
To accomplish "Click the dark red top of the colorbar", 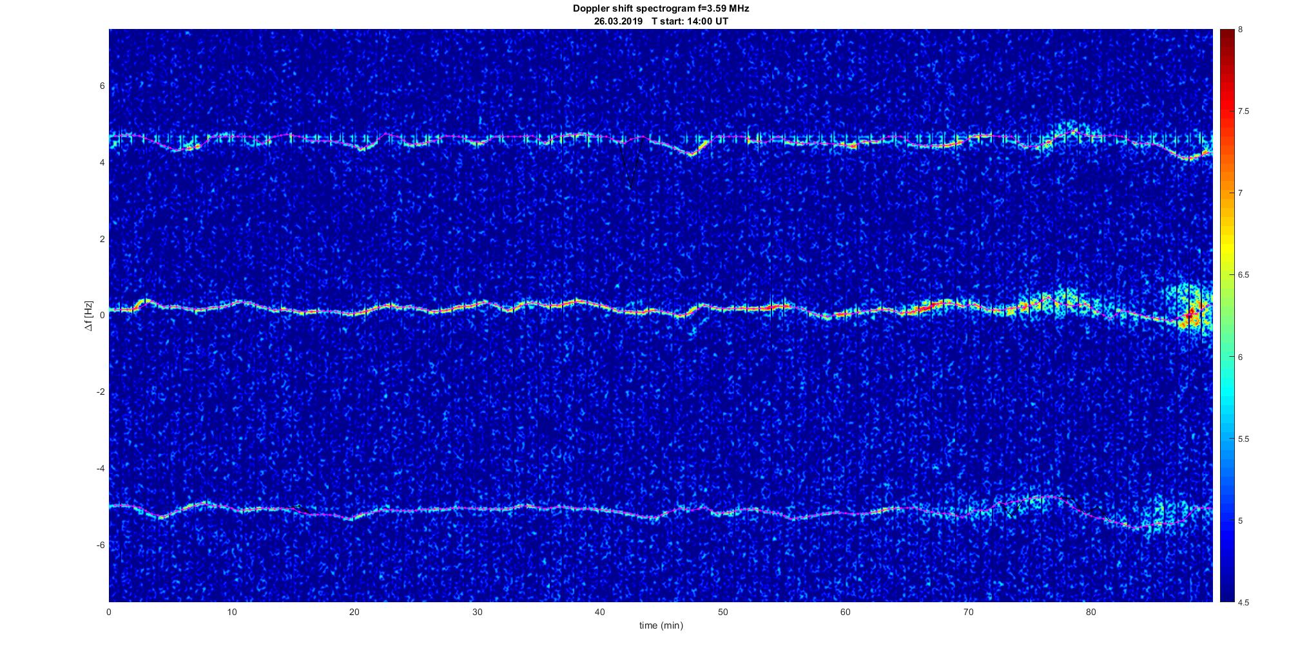I will tap(1227, 35).
